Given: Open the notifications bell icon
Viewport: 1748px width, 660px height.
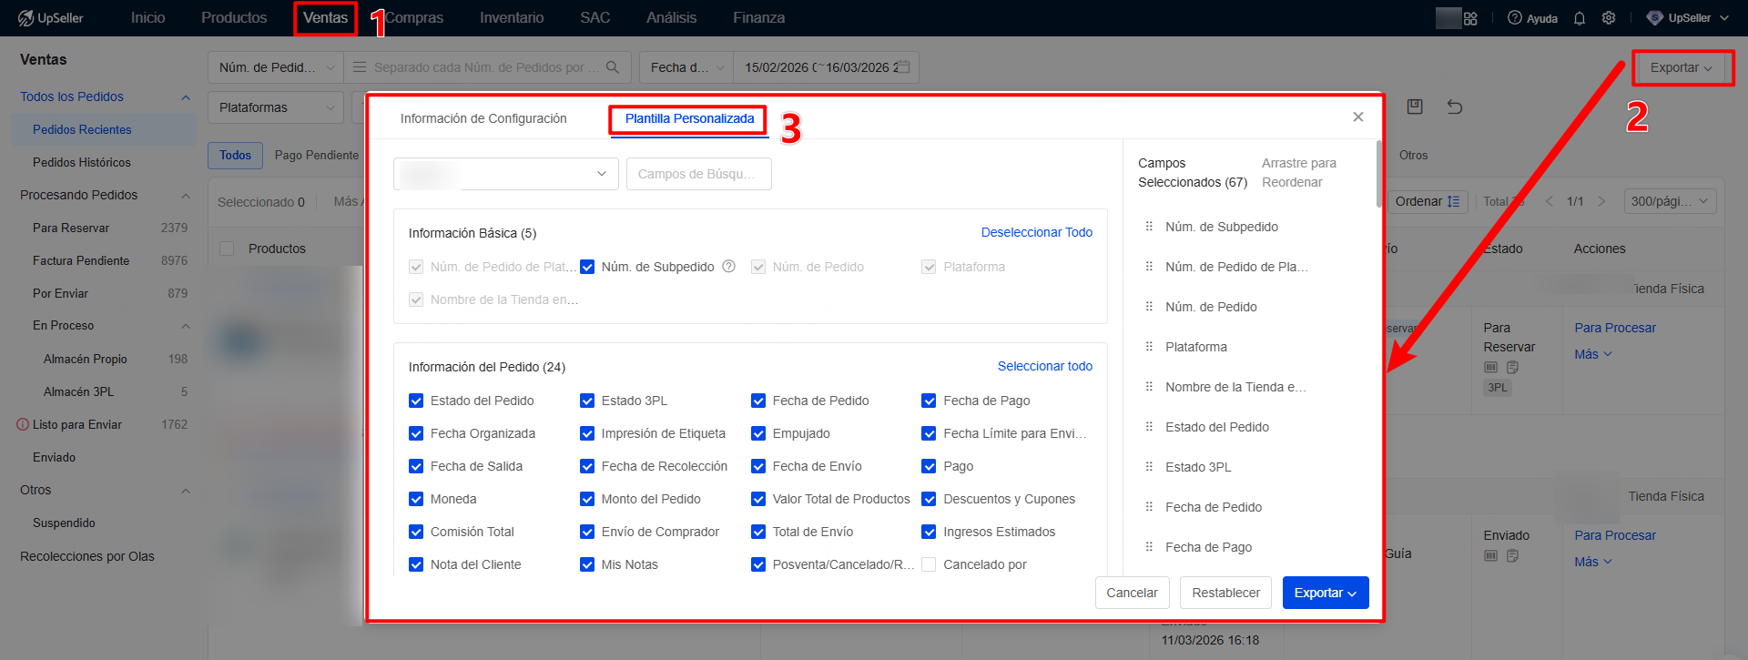Looking at the screenshot, I should click(x=1580, y=18).
